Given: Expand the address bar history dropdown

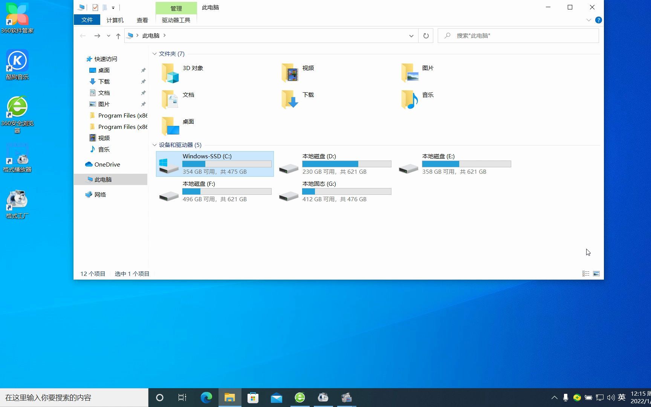Looking at the screenshot, I should click(x=411, y=35).
